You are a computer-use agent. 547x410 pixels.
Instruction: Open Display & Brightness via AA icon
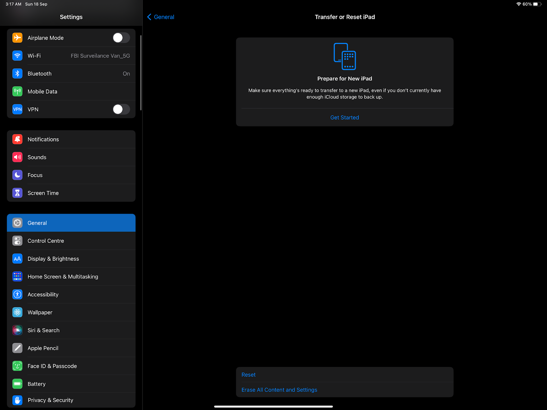click(17, 259)
